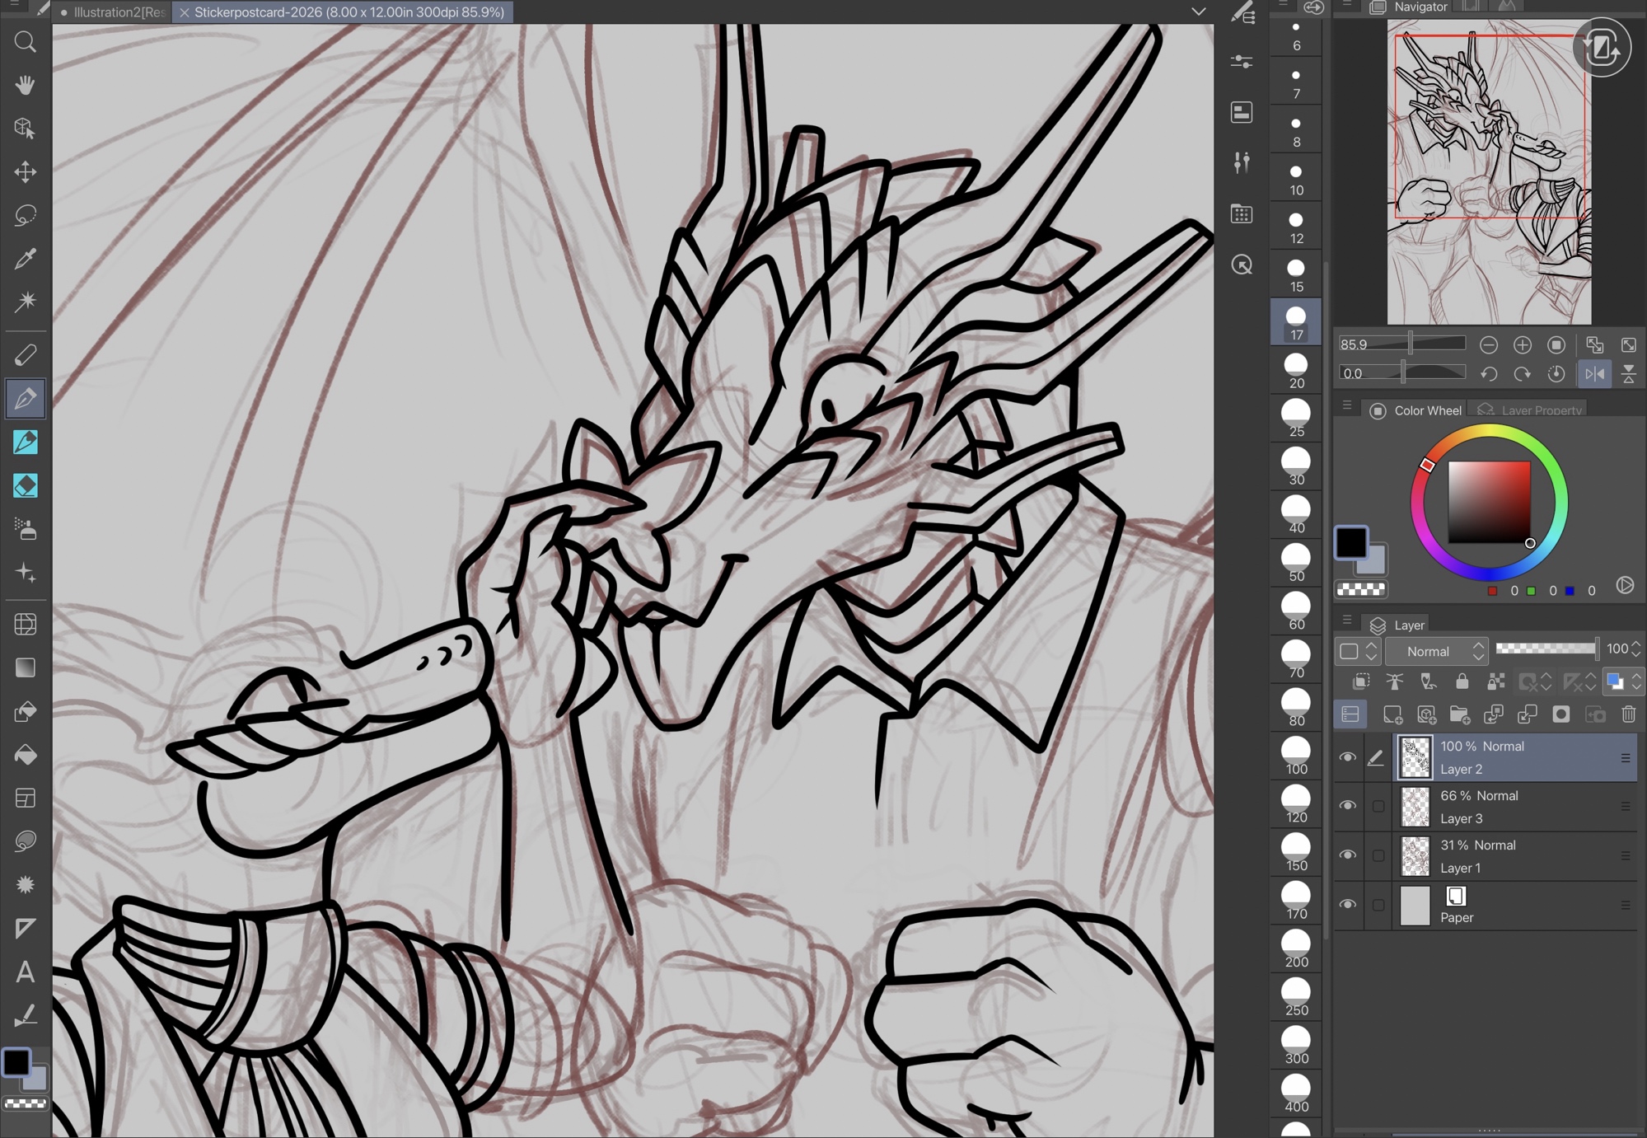Open the Layer 2 row menu handle

pos(1625,757)
